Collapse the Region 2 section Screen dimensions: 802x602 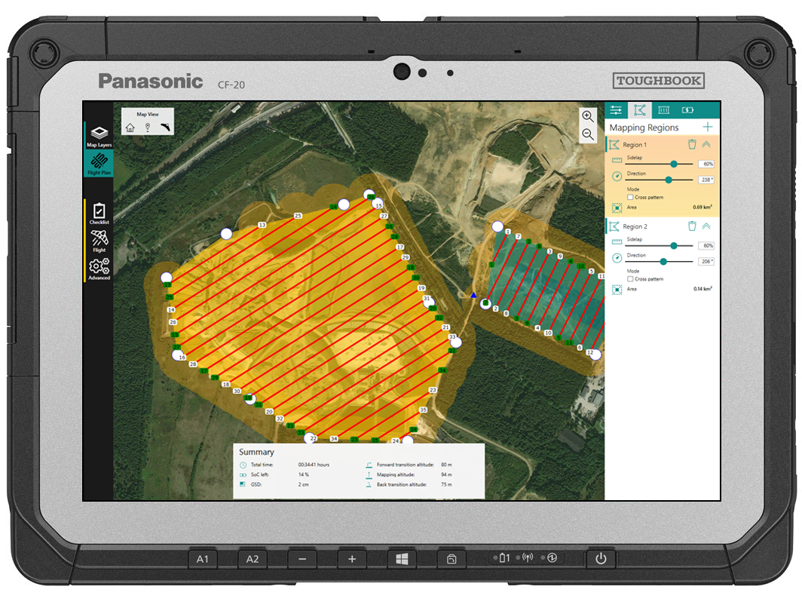(707, 226)
